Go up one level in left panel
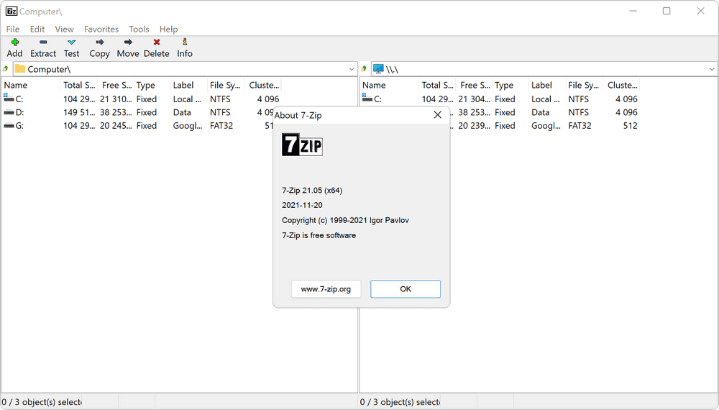 click(6, 69)
